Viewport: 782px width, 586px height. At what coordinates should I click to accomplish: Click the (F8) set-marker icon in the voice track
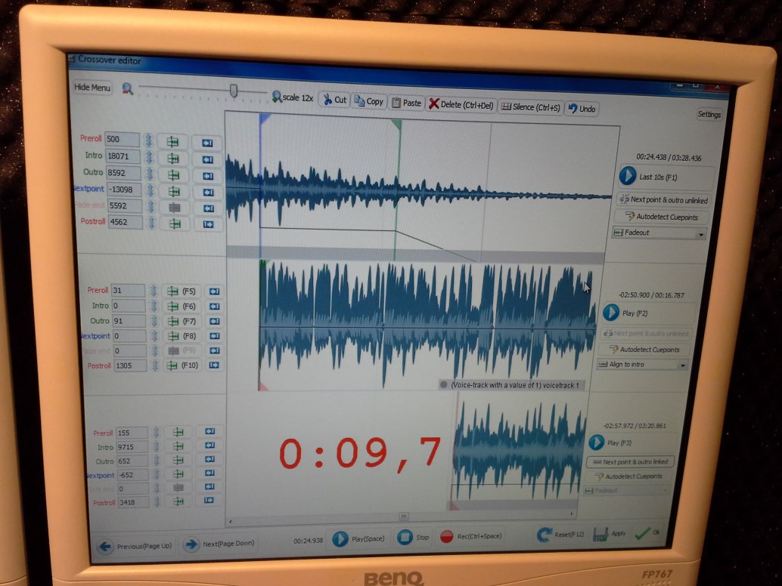tap(183, 336)
